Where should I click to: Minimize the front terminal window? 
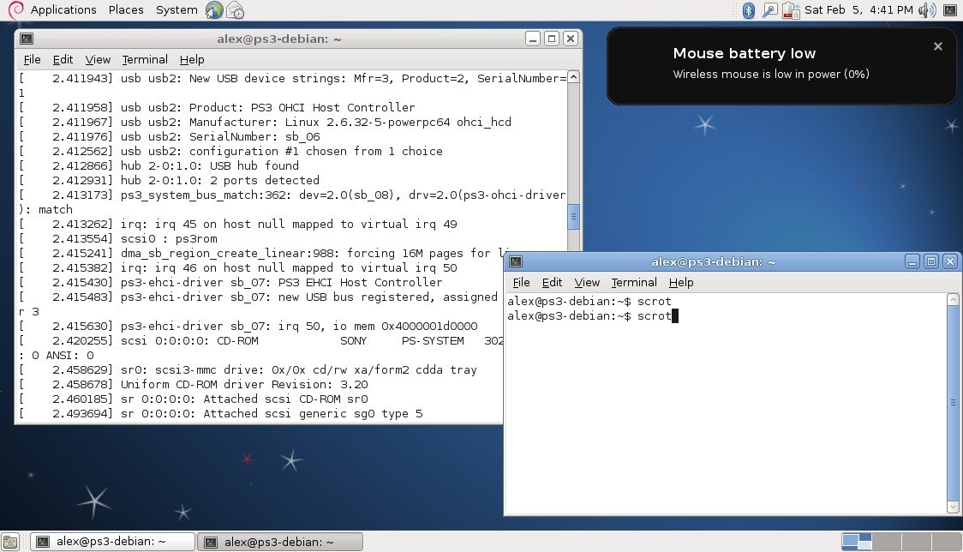[x=912, y=261]
